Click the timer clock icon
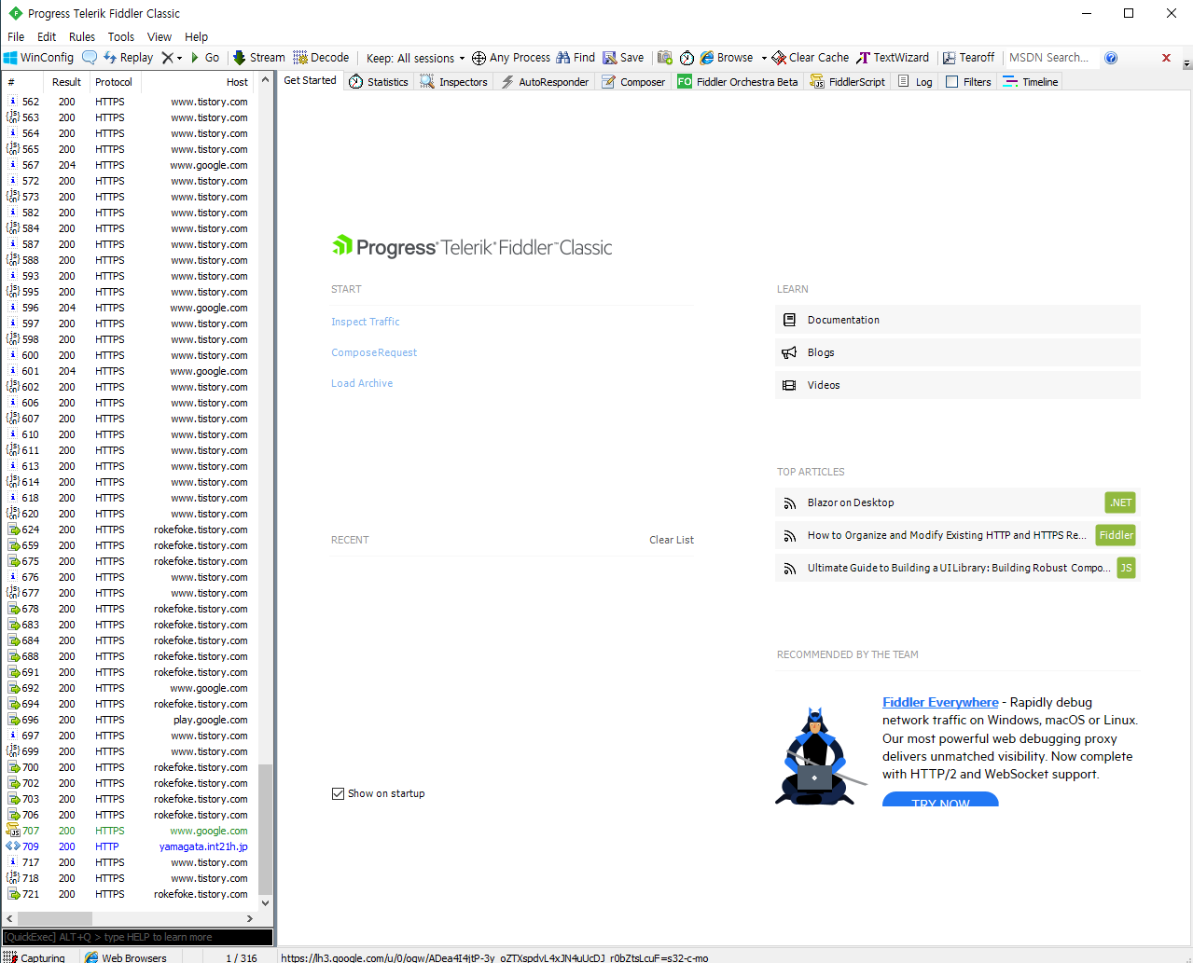The width and height of the screenshot is (1193, 963). [x=687, y=58]
